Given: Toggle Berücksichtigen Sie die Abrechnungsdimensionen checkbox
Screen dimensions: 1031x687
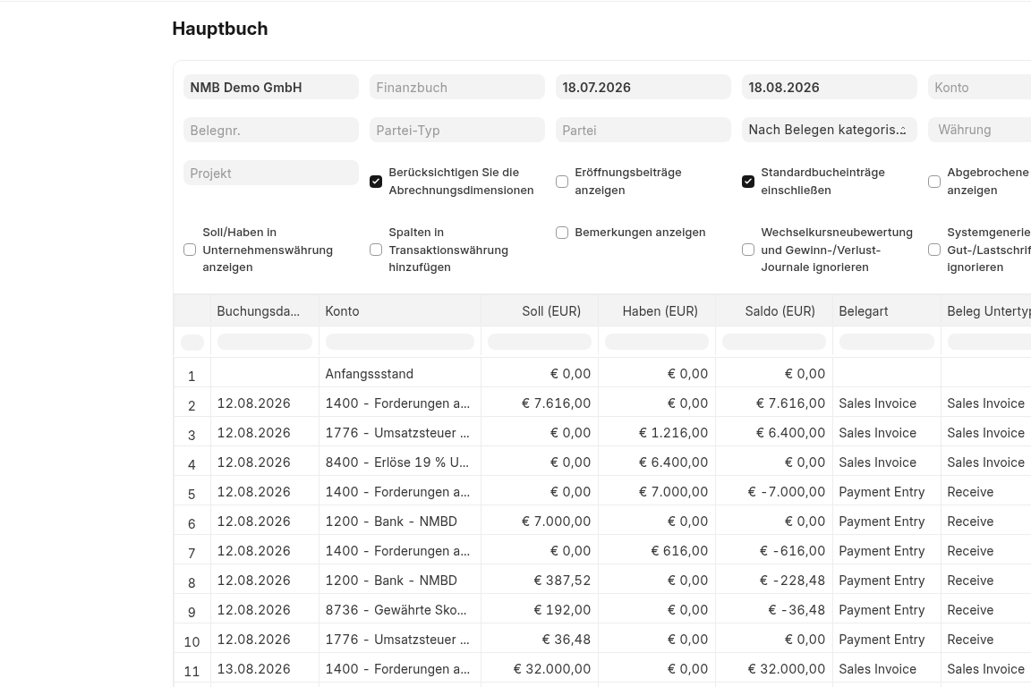Looking at the screenshot, I should 376,182.
